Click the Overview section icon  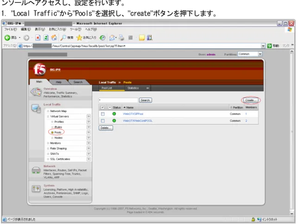tap(36, 92)
